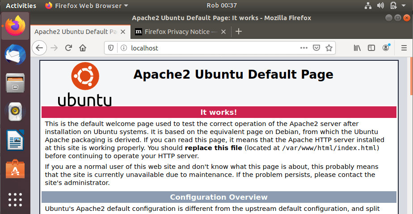Show Applications grid in dock
The width and height of the screenshot is (413, 214).
(15, 200)
